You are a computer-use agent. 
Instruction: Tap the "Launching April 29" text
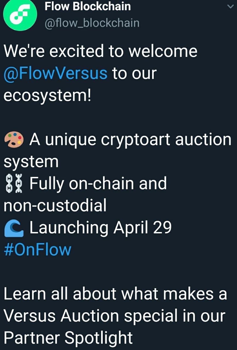pos(100,228)
